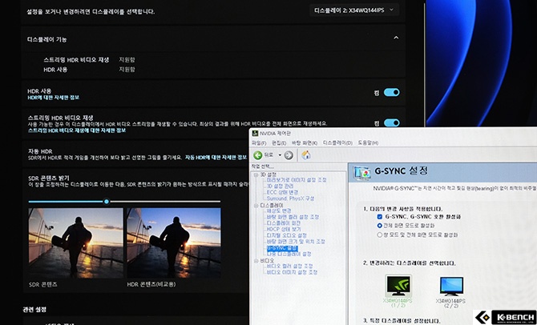The height and width of the screenshot is (325, 537).
Task: Open 디스플레이 회전 tree item
Action: [x=284, y=223]
